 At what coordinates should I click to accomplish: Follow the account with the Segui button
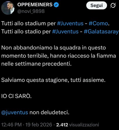point(97,5)
